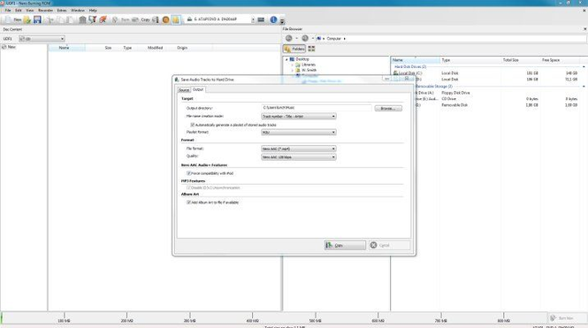Switch to the Source tab in dialog
This screenshot has width=588, height=328.
pos(184,90)
